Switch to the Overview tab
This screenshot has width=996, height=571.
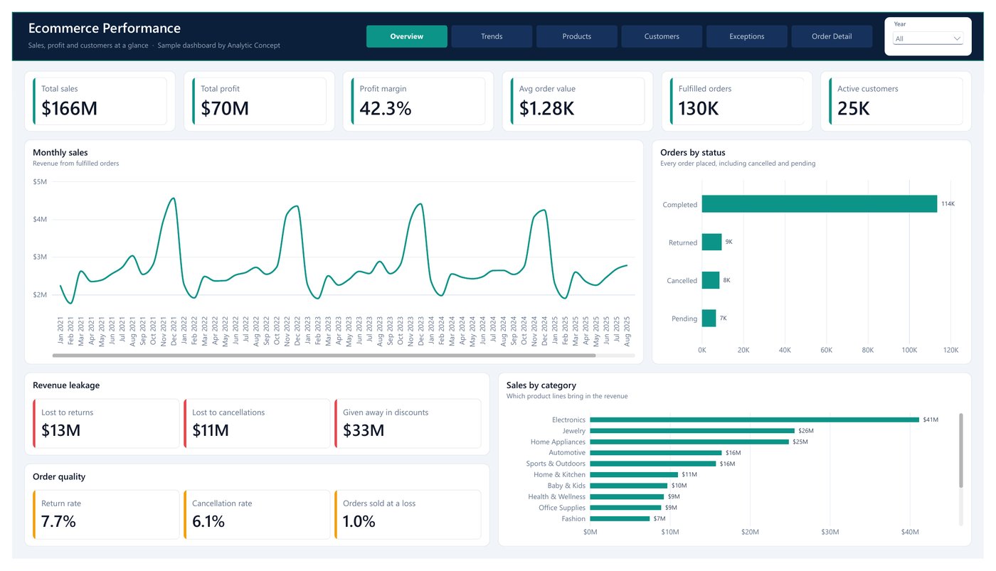407,36
